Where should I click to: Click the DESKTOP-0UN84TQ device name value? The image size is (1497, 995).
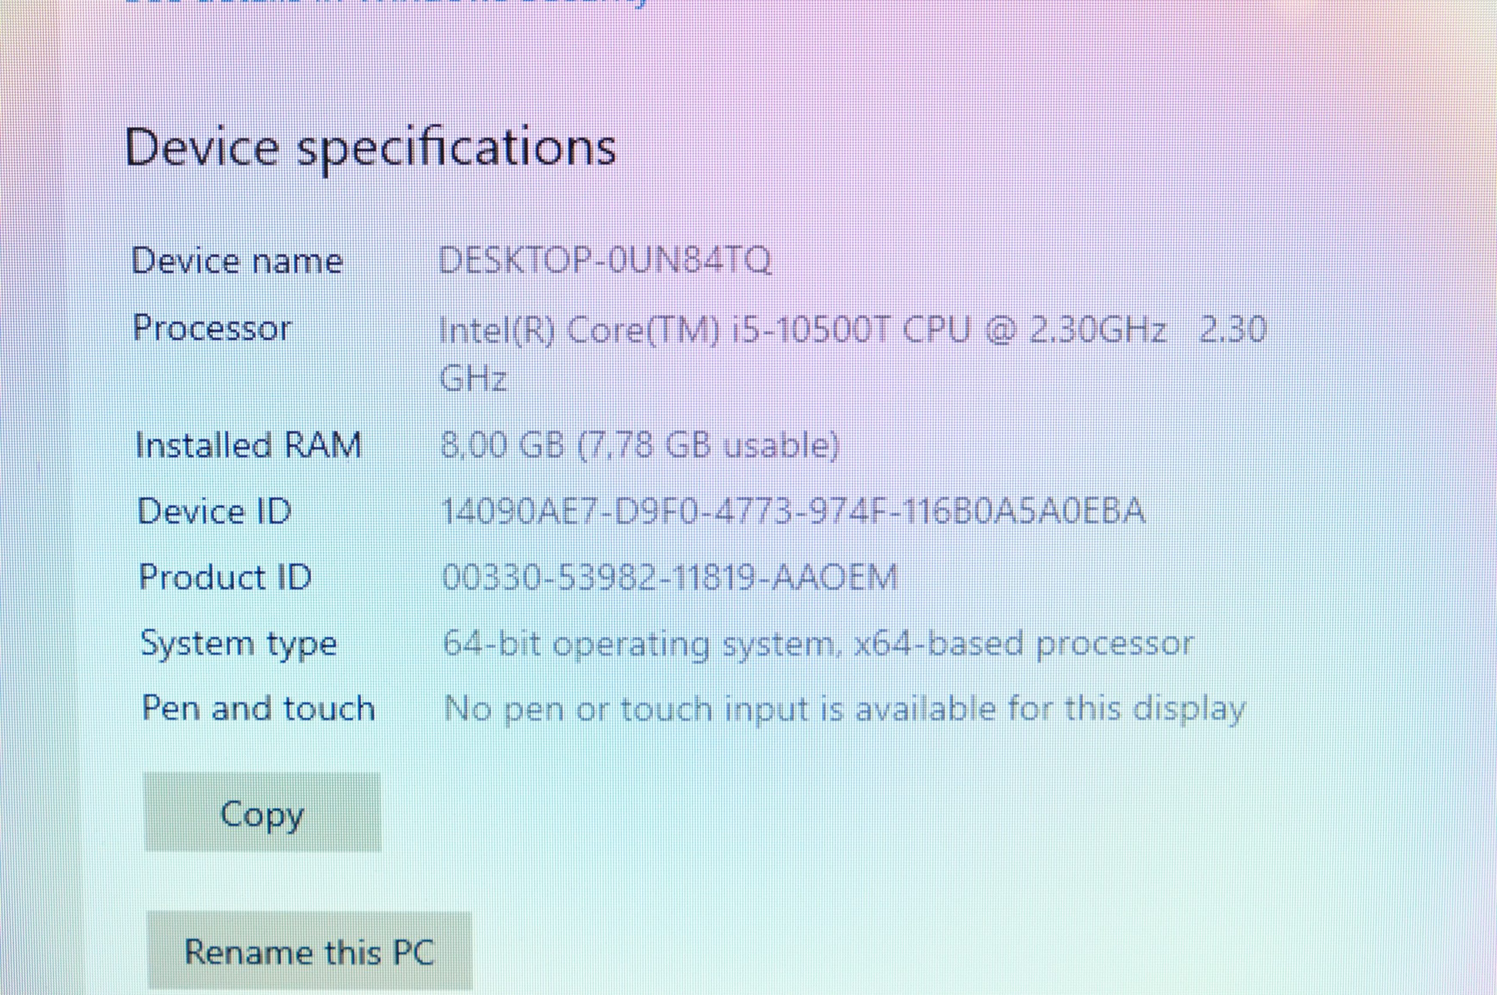605,260
